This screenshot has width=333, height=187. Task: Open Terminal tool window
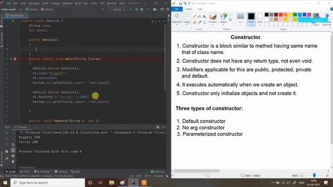click(60, 171)
